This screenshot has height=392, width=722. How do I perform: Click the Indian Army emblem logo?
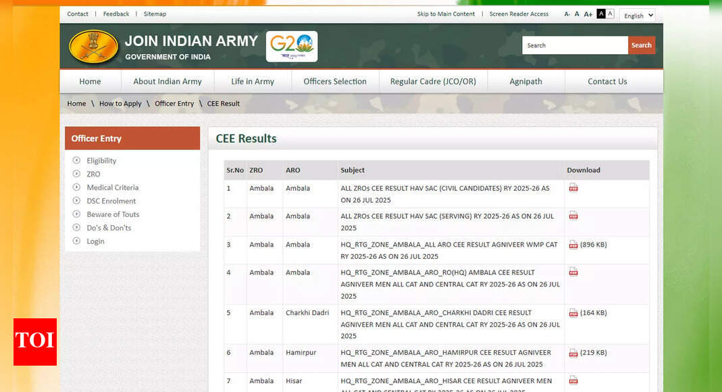pos(93,47)
